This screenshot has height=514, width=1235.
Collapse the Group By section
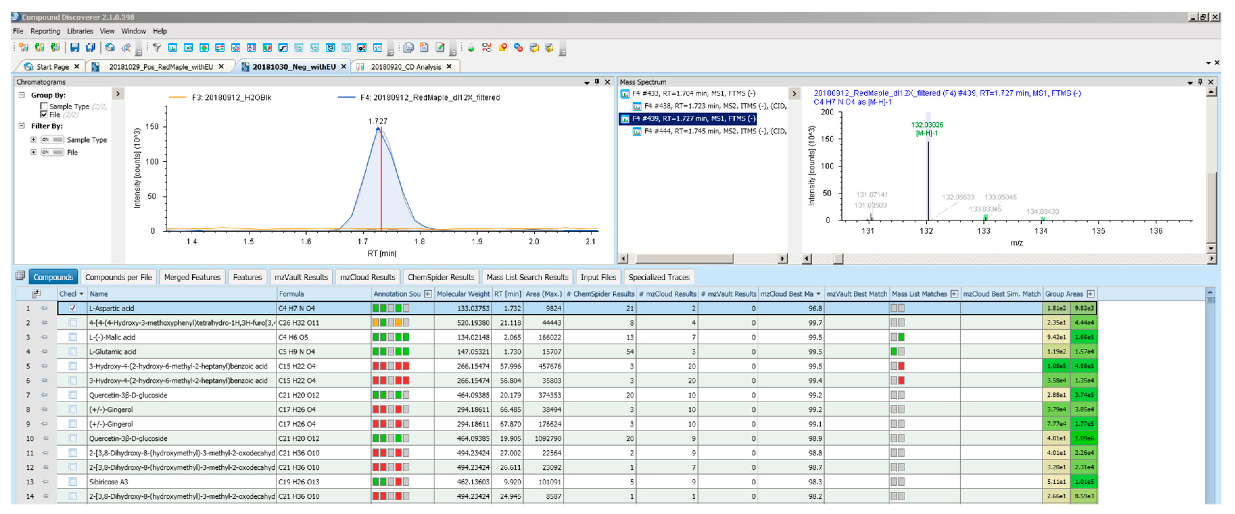click(22, 95)
